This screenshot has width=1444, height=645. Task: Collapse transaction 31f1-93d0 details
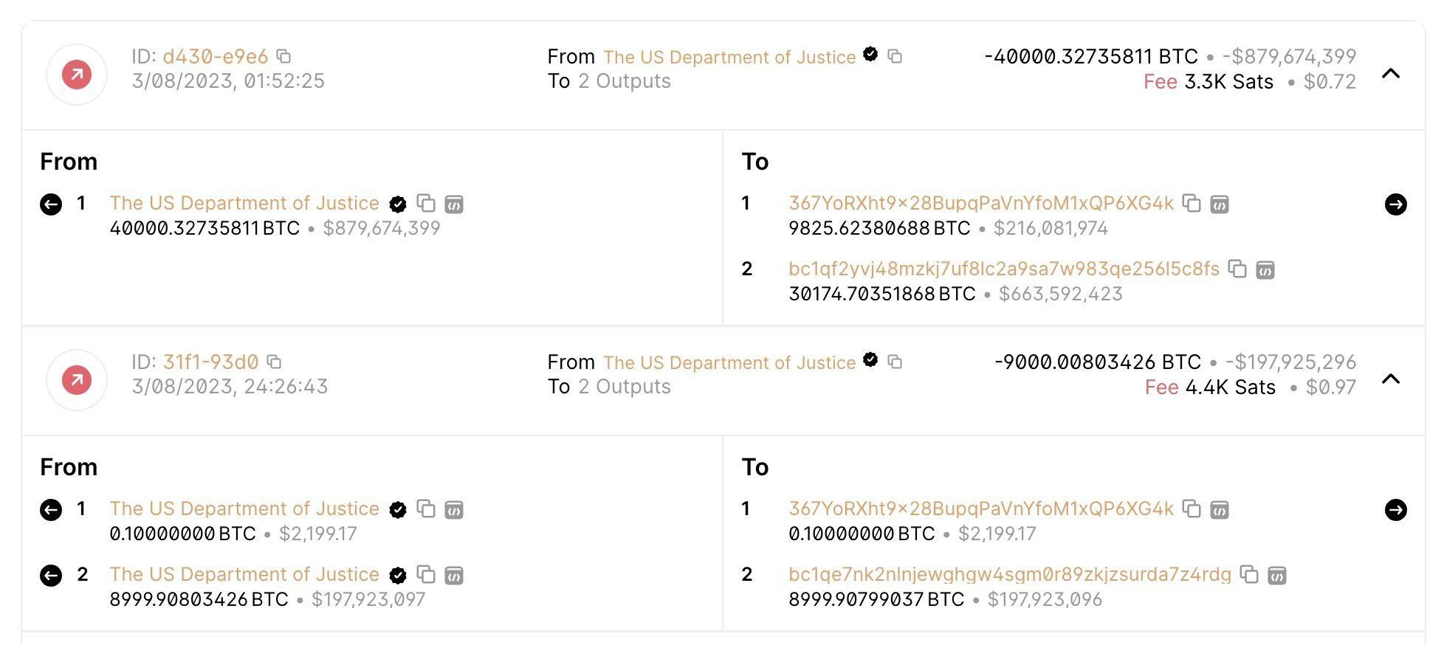1391,379
